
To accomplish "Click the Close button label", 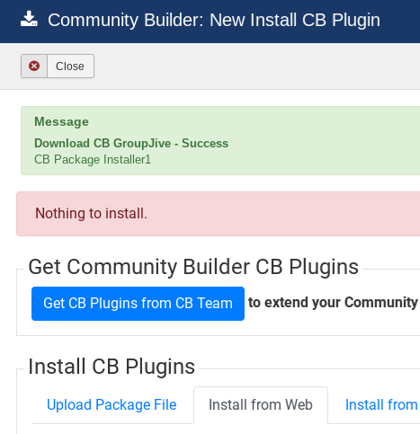I will tap(70, 66).
